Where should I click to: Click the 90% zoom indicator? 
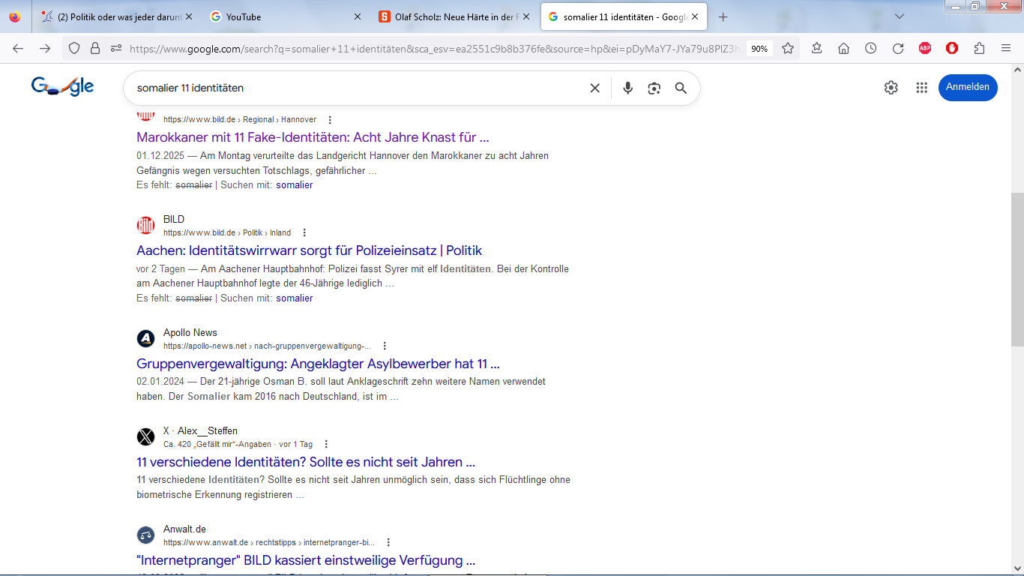pos(759,48)
